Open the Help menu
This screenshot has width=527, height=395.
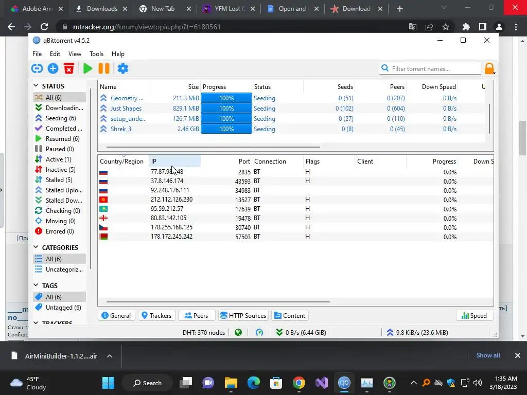118,53
